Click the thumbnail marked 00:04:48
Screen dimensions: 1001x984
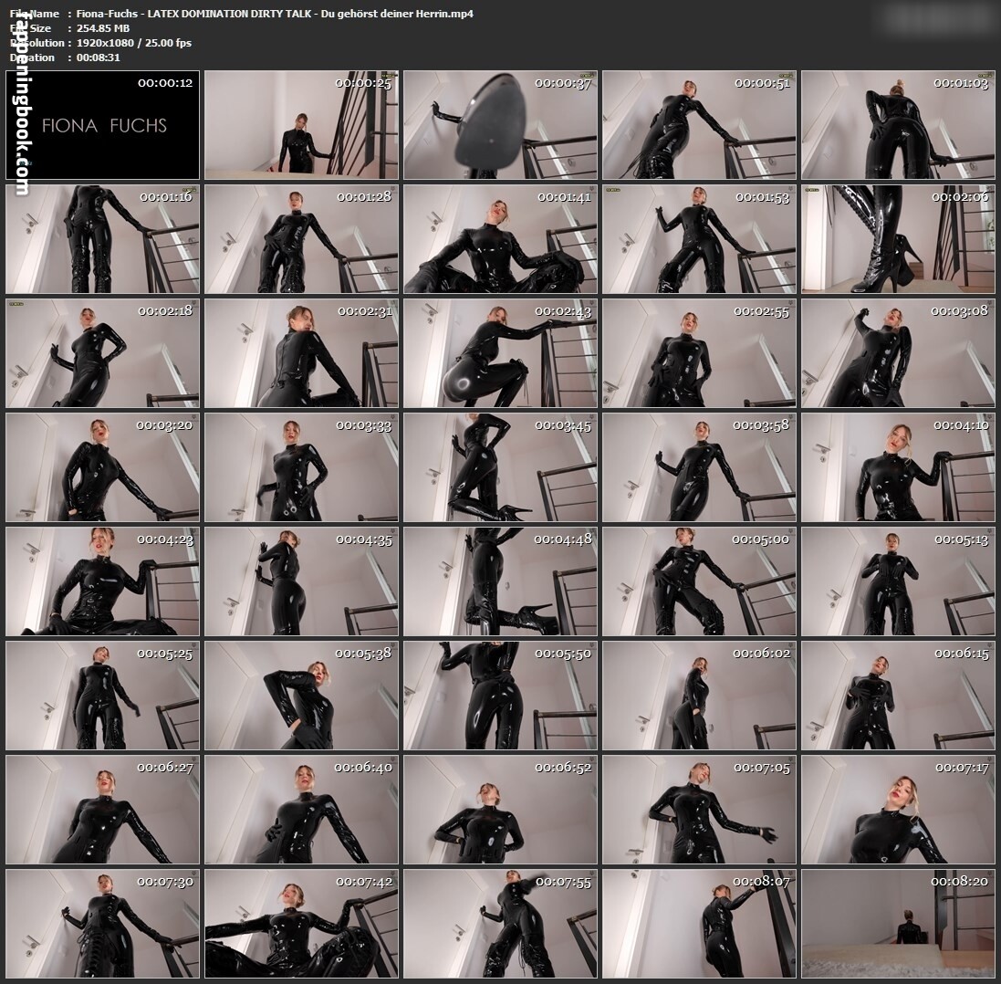(x=500, y=581)
